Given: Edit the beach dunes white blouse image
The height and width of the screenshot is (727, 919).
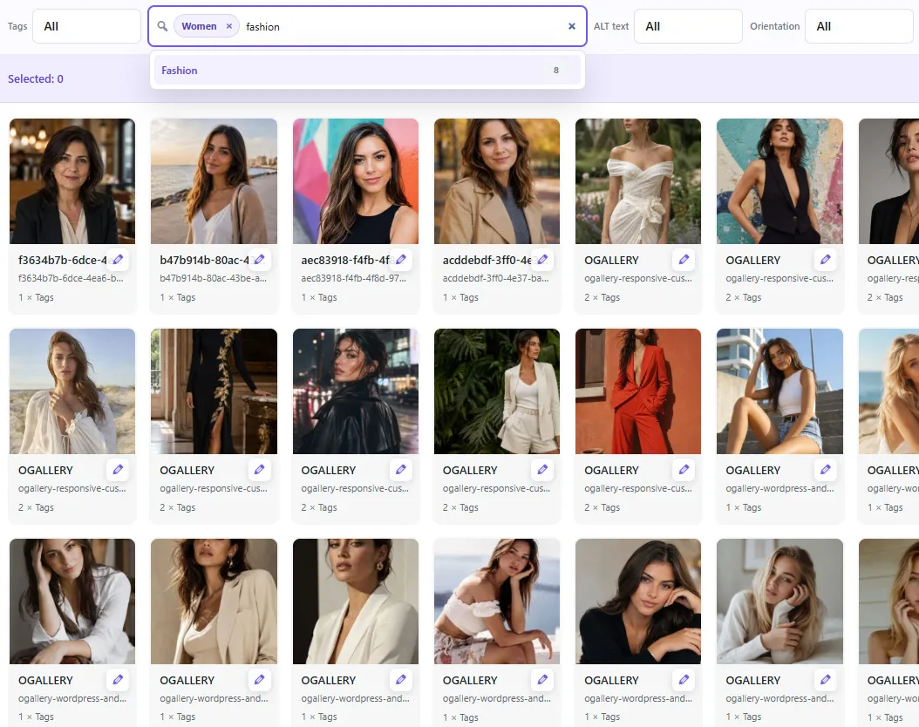Looking at the screenshot, I should pyautogui.click(x=118, y=469).
